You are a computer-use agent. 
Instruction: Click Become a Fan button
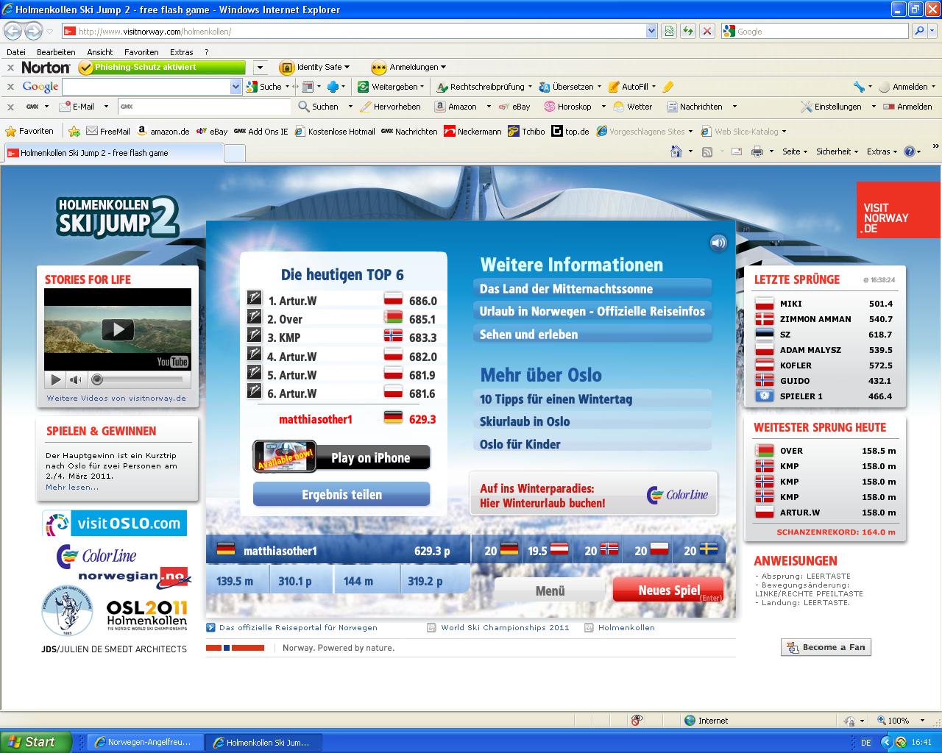(x=826, y=647)
